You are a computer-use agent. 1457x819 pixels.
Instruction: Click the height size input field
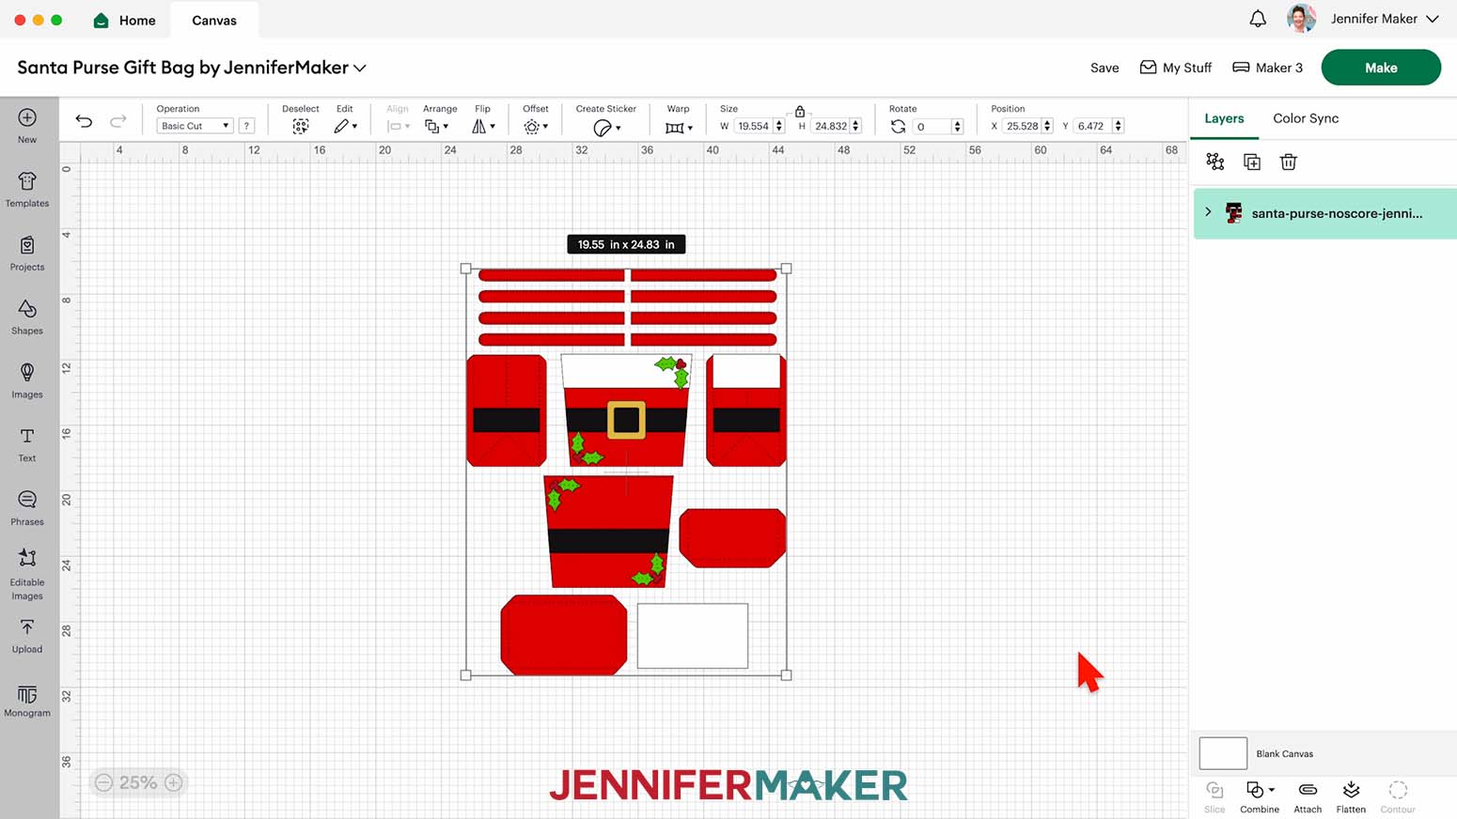coord(831,126)
